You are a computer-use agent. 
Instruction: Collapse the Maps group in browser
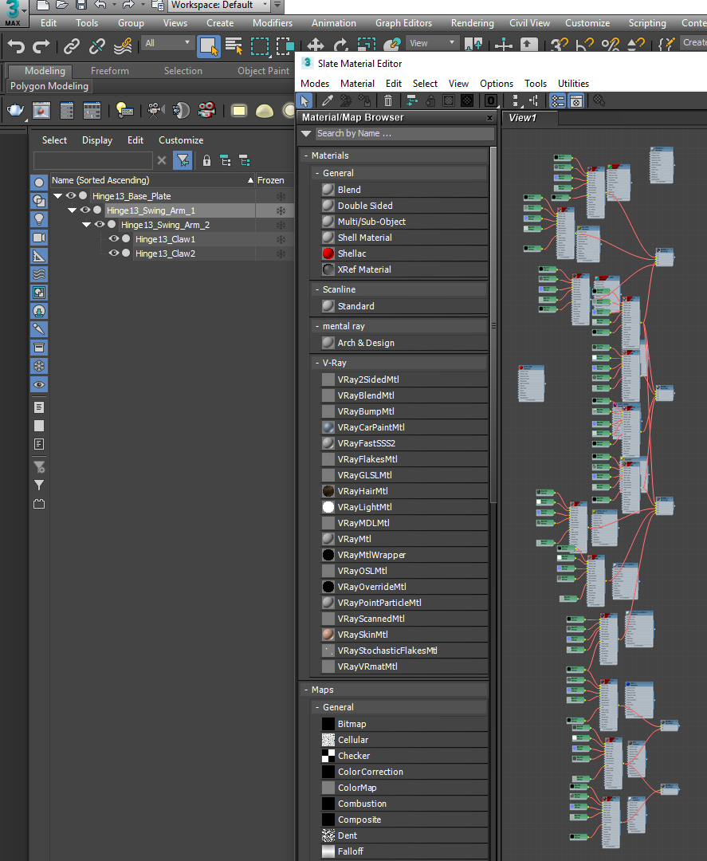pos(306,690)
